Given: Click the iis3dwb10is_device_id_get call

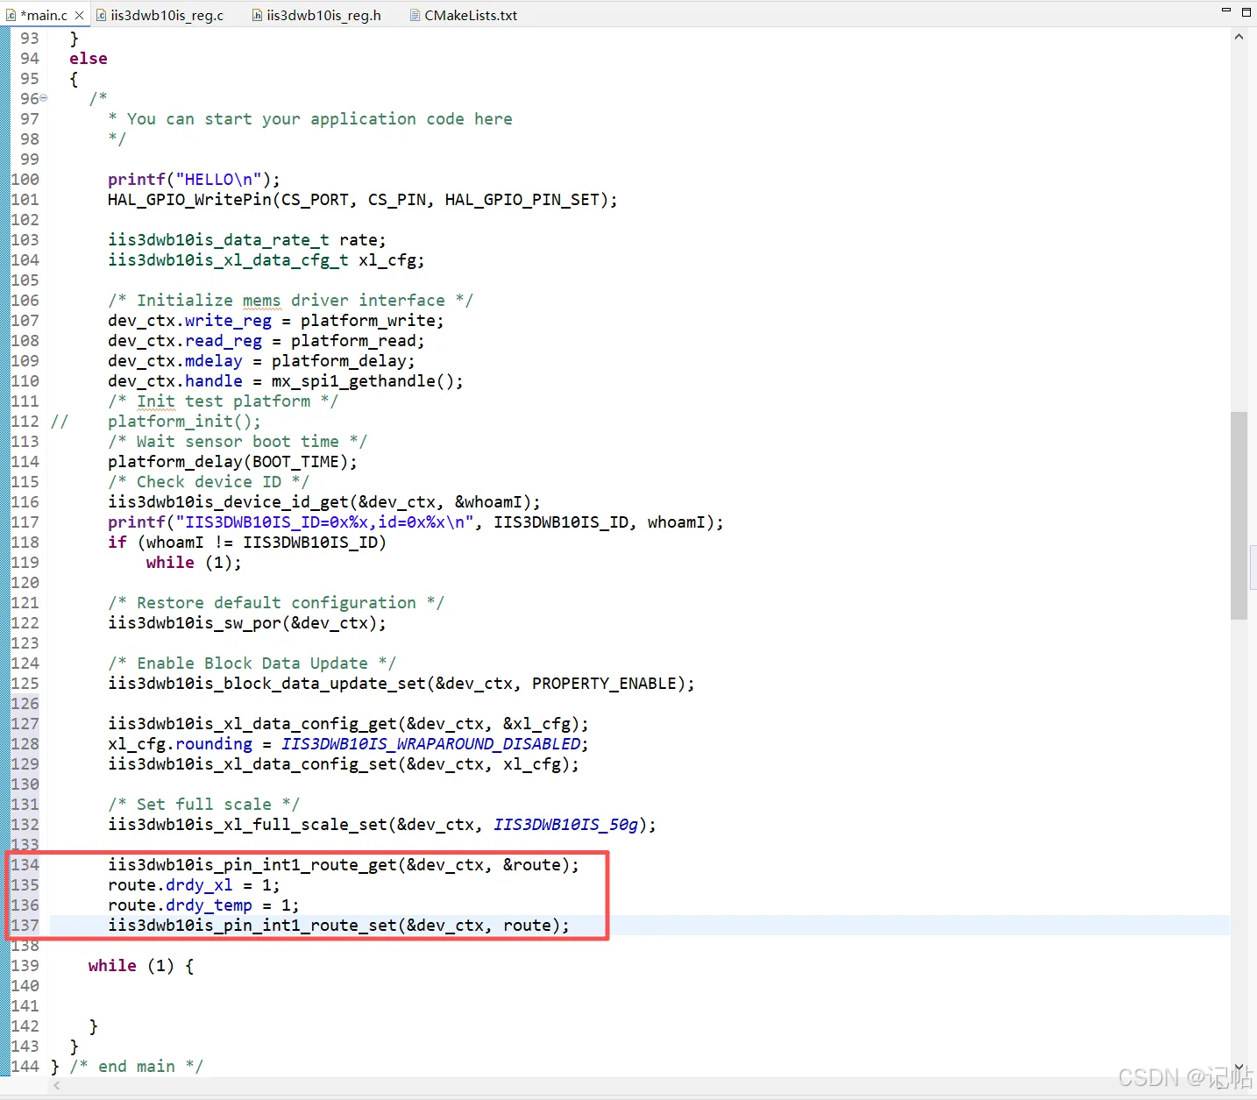Looking at the screenshot, I should click(323, 502).
